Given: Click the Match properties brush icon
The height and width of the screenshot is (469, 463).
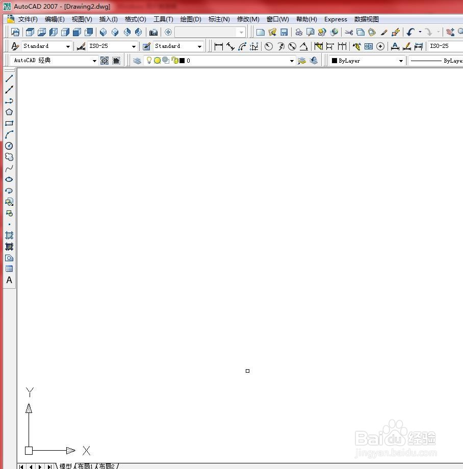Looking at the screenshot, I should (384, 32).
